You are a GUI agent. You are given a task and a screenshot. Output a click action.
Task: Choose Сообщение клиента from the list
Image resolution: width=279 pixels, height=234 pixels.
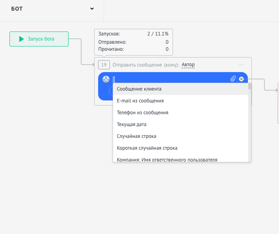pos(180,89)
